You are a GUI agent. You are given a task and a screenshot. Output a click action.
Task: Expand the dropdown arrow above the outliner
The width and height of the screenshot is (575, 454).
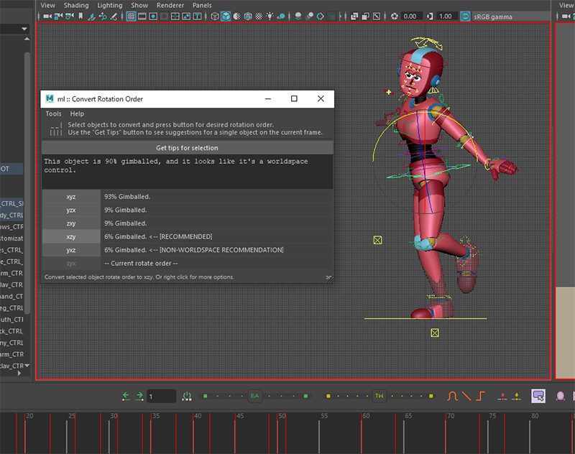(24, 29)
